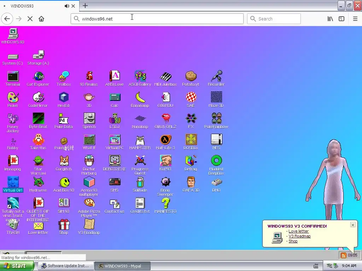Go to the browser home page
The width and height of the screenshot is (362, 271).
coord(41,19)
